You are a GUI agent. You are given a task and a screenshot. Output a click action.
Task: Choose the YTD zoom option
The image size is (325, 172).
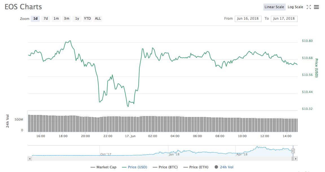[x=87, y=19]
